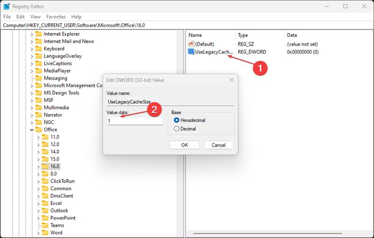Click the MS Design Tools folder icon

click(38, 93)
